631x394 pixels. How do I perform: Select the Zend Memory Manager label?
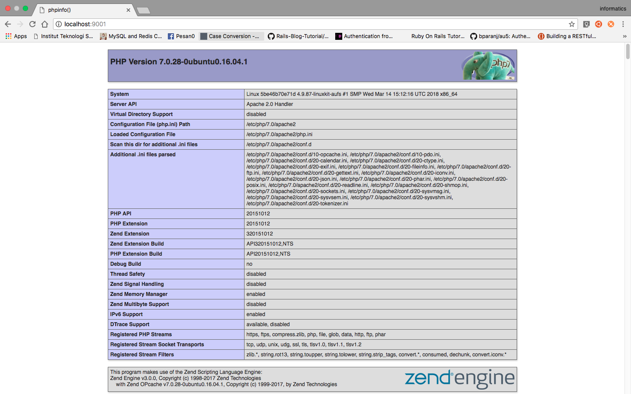139,294
